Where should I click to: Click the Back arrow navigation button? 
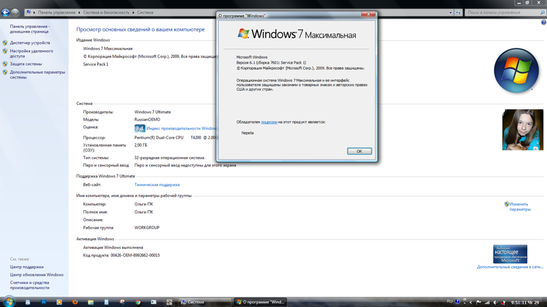click(x=5, y=12)
